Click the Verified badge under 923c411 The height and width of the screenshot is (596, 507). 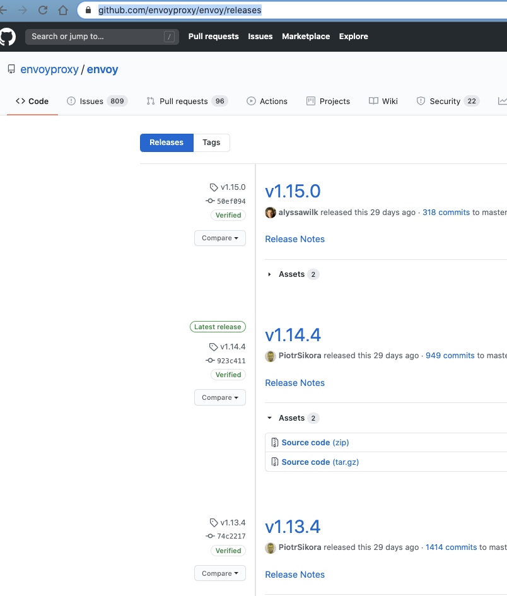(x=228, y=375)
